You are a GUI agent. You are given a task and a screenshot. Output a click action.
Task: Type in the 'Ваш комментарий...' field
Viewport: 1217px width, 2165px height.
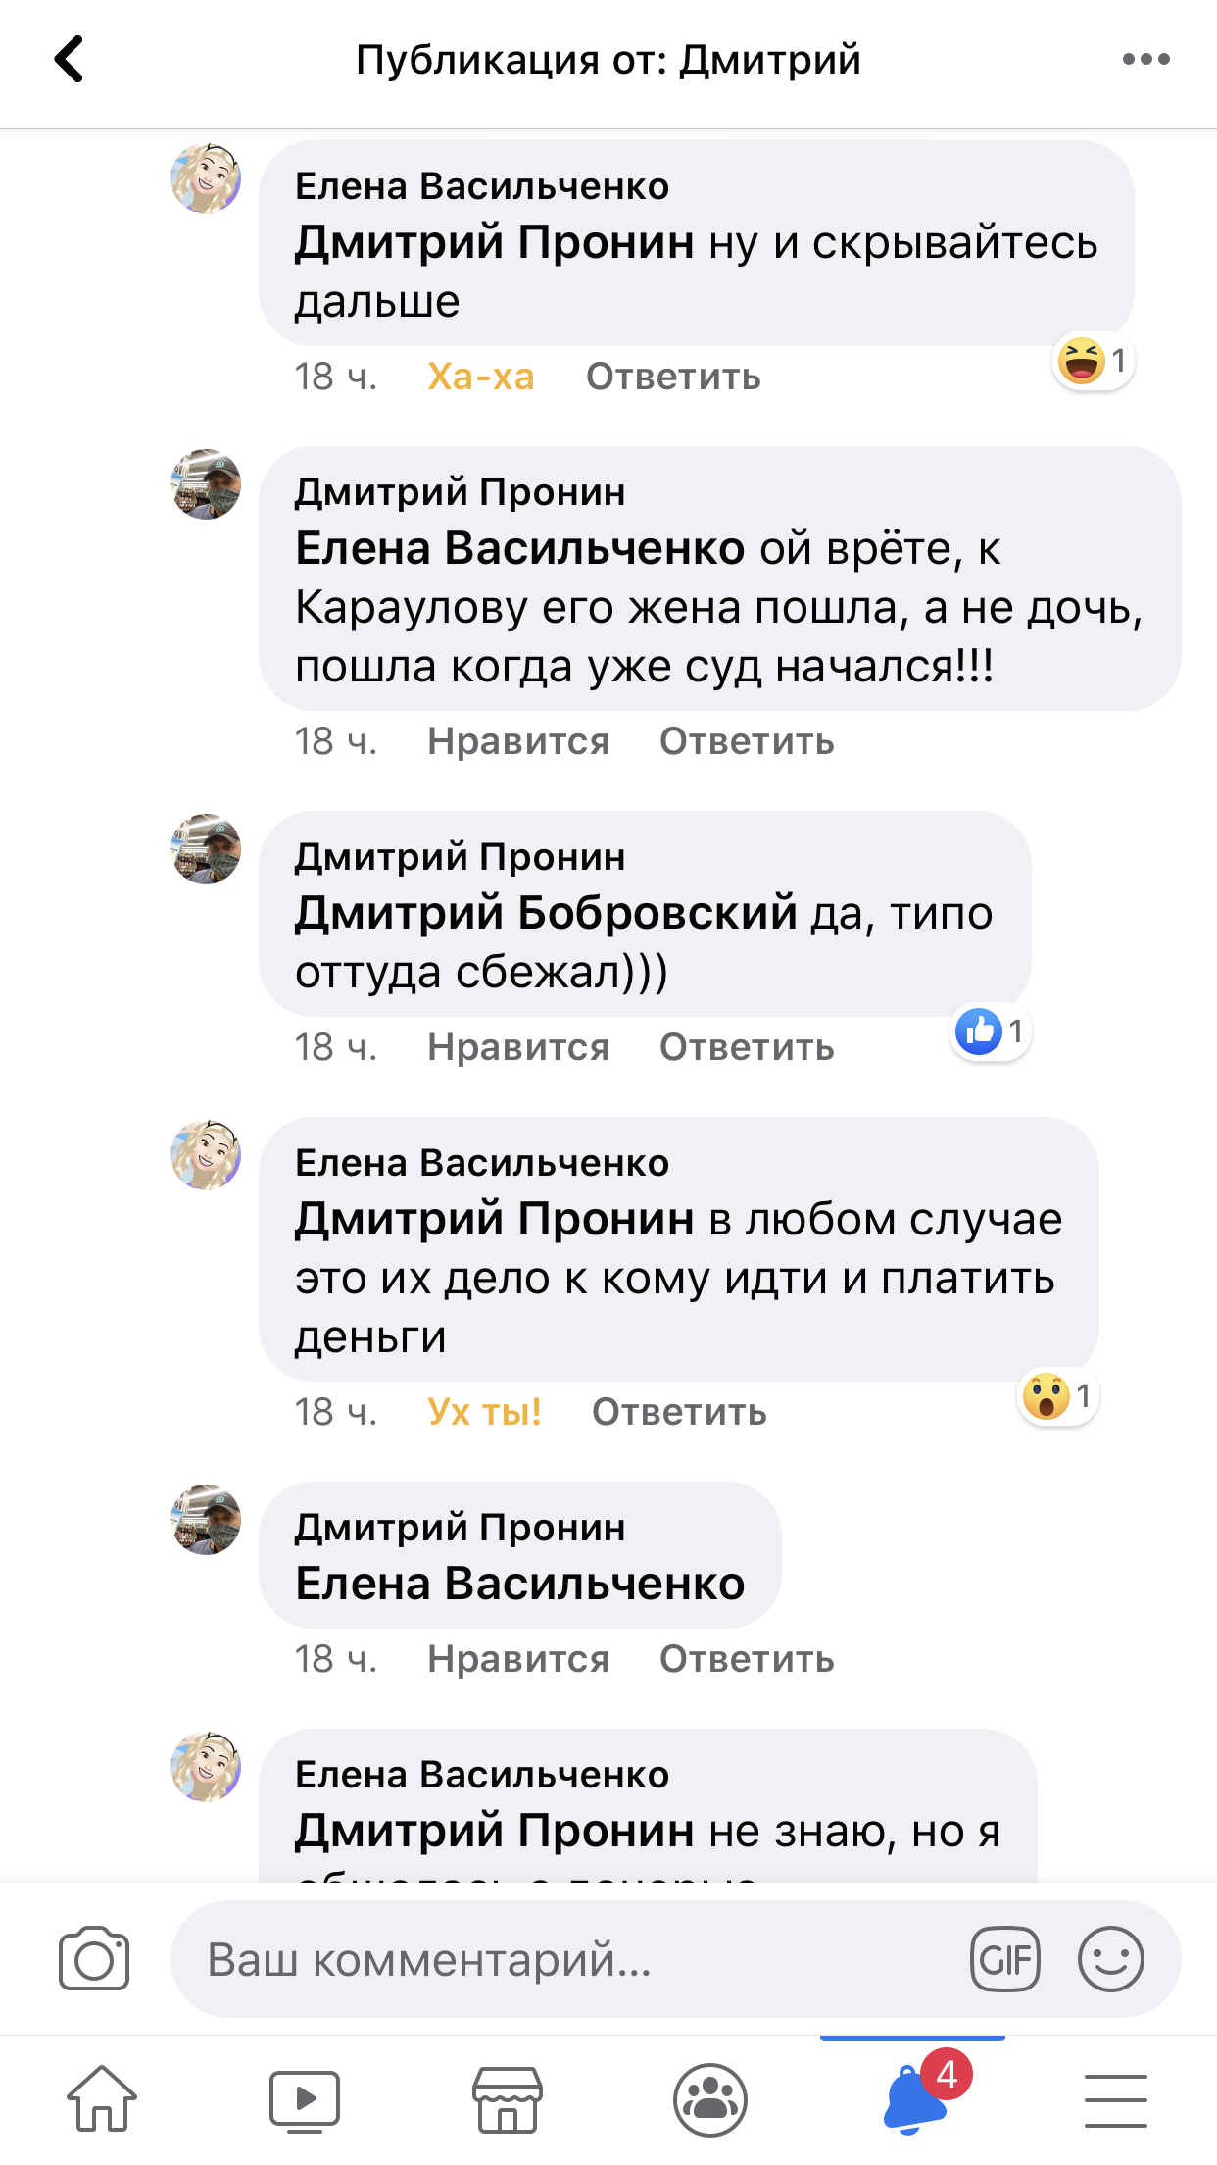pos(568,1959)
